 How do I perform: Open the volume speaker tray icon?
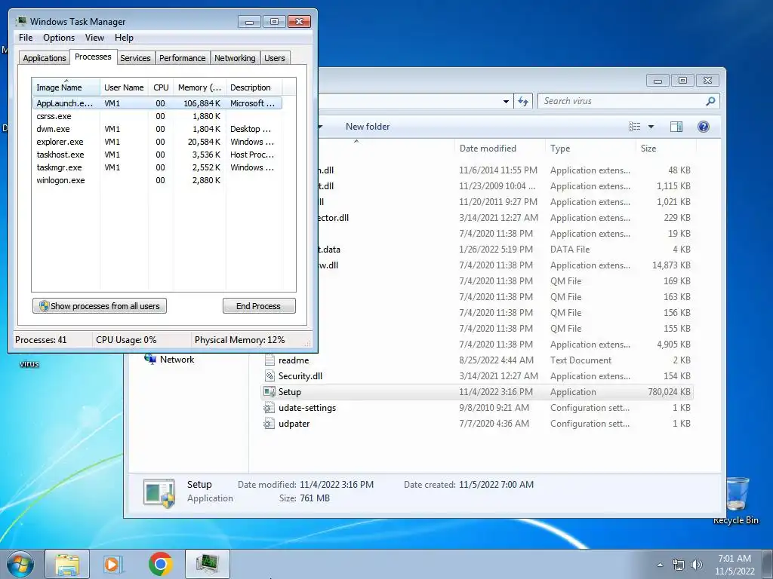click(697, 565)
